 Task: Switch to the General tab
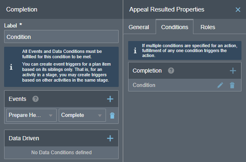(x=139, y=27)
